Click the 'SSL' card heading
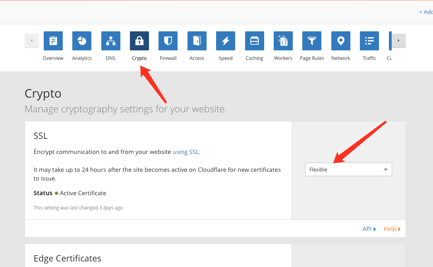Image resolution: width=433 pixels, height=267 pixels. click(41, 136)
